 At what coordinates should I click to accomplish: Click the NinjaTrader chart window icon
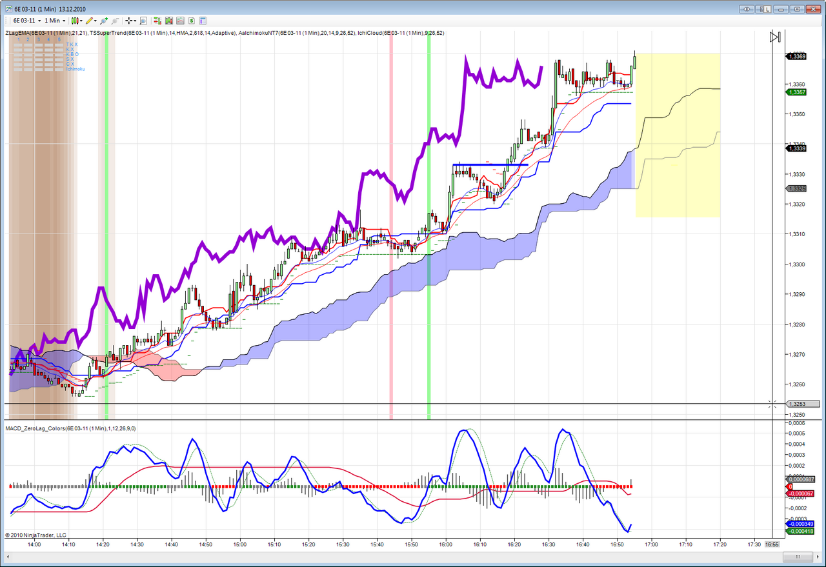pos(8,9)
